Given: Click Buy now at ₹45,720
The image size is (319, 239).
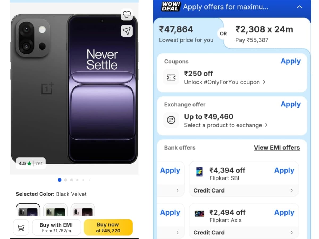Looking at the screenshot, I should (108, 227).
